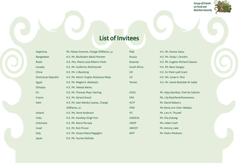Select the 'UNDESA' organization entry
238x163 pixels.
134,118
